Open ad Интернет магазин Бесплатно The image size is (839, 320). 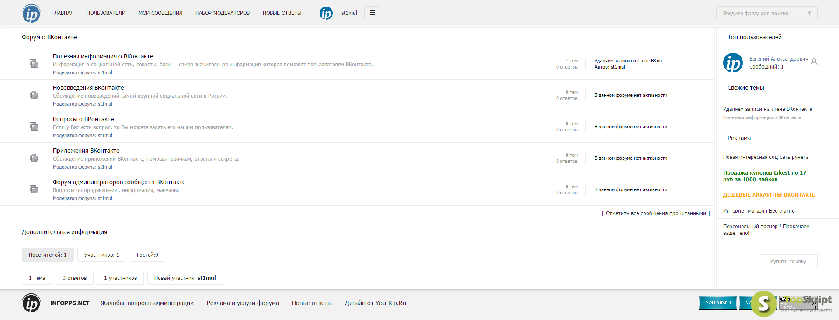[x=759, y=211]
